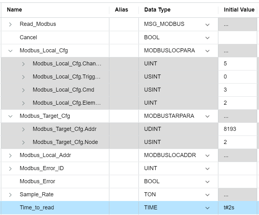Select the Modbus_Error variable name
Viewport: 259px width, 215px height.
[37, 181]
